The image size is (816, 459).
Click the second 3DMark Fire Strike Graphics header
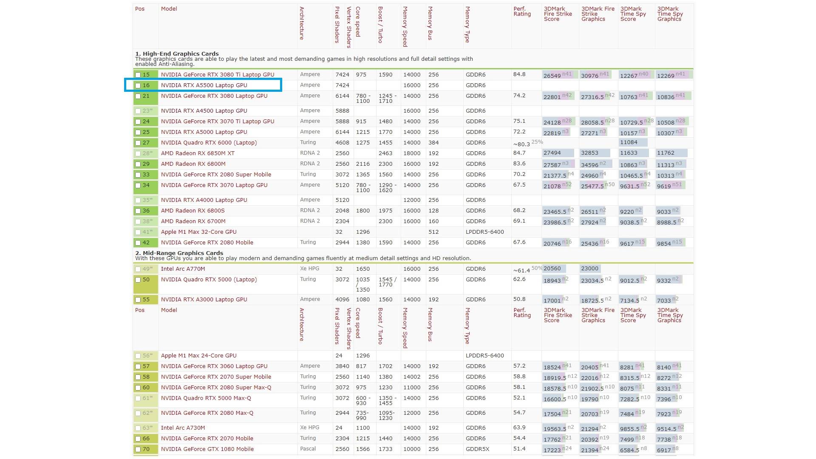(x=598, y=315)
